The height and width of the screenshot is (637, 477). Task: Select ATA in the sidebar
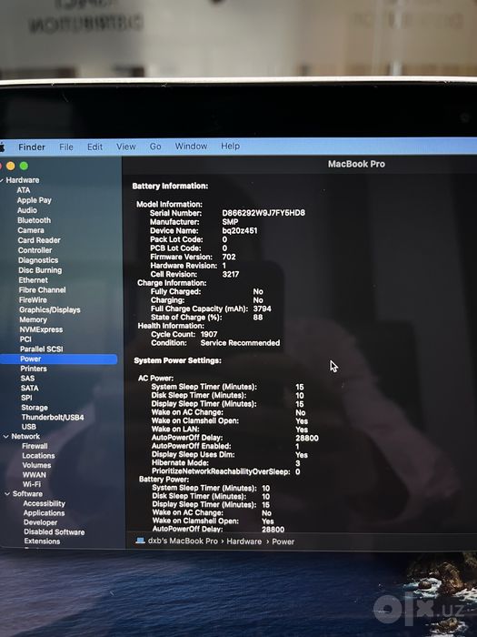tap(24, 190)
